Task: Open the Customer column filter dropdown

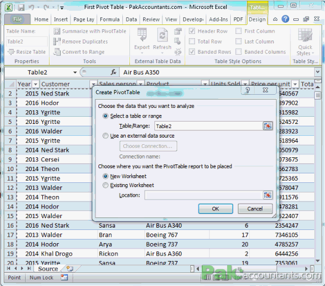Action: tap(94, 84)
